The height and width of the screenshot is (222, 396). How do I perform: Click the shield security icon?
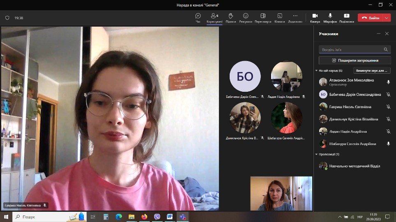tap(7, 18)
